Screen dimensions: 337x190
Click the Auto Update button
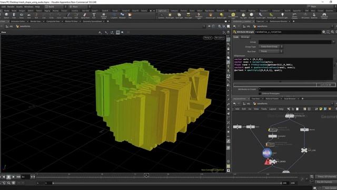(x=330, y=188)
